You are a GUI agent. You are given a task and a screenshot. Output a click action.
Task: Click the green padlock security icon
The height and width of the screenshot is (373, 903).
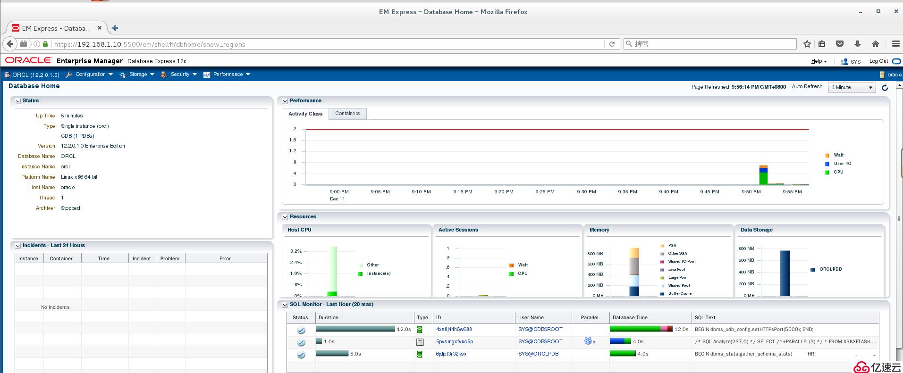(45, 44)
